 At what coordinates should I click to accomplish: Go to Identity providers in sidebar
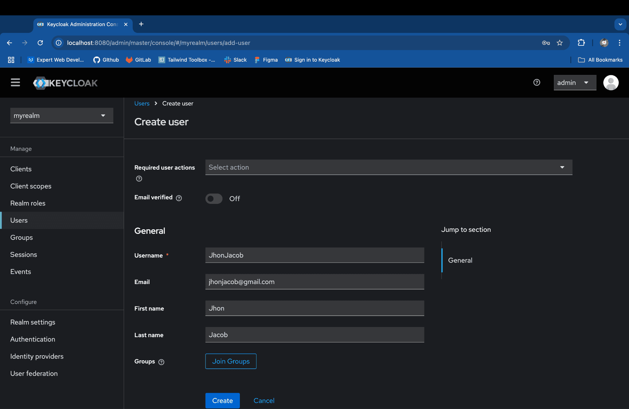click(x=37, y=356)
